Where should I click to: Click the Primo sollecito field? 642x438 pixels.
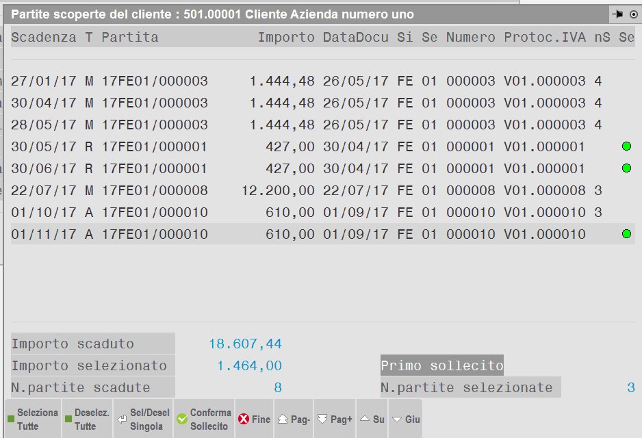click(441, 365)
